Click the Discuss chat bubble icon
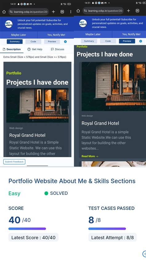Image resolution: width=146 pixels, height=260 pixels. pyautogui.click(x=52, y=49)
